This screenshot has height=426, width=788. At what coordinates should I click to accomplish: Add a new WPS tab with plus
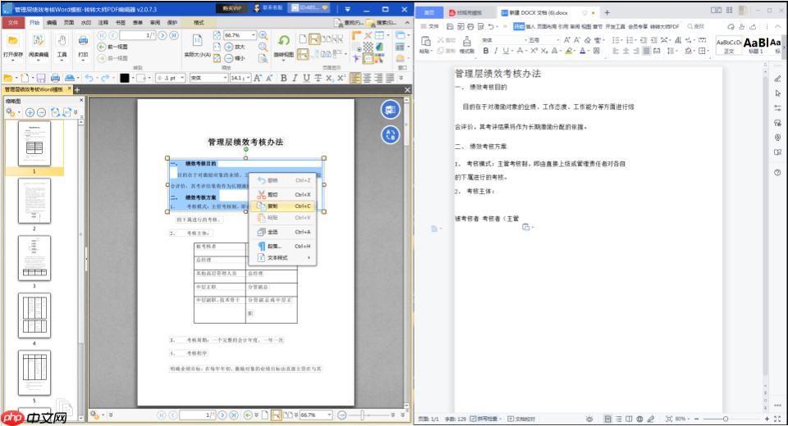pyautogui.click(x=607, y=12)
